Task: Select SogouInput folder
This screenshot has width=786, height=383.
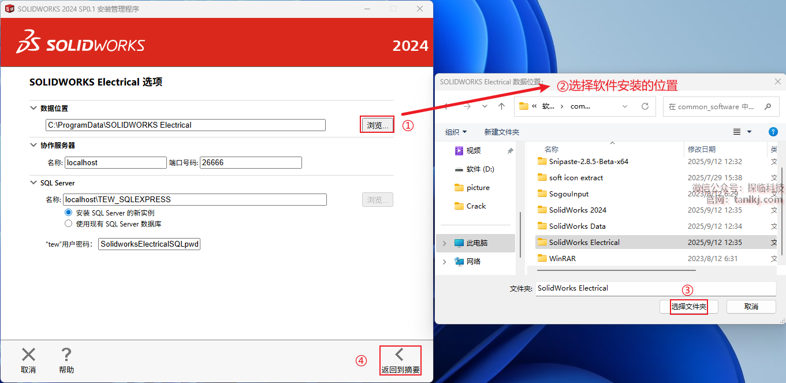Action: click(x=569, y=194)
